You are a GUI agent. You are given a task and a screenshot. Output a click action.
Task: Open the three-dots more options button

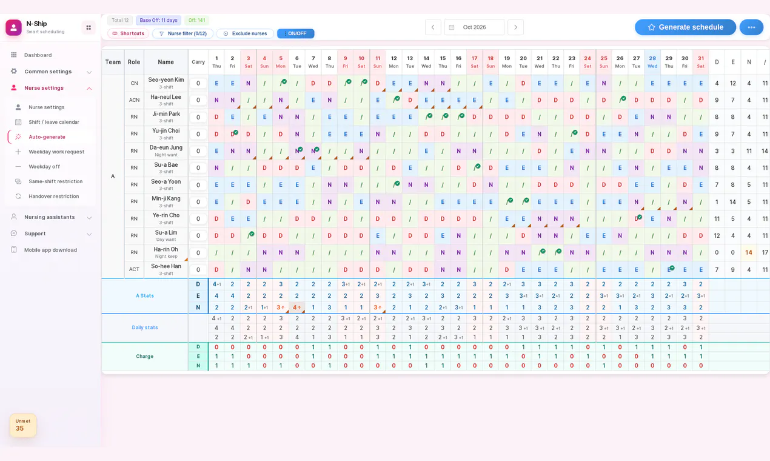[x=751, y=27]
